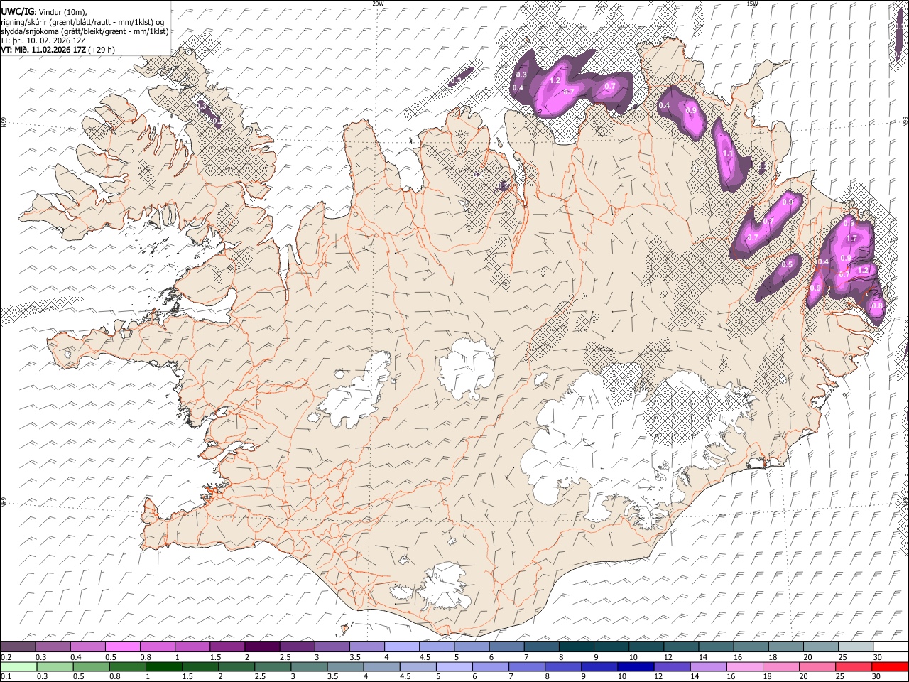This screenshot has width=909, height=682.
Task: Click the 'rigning/skúrir' legend description line
Action: 82,22
